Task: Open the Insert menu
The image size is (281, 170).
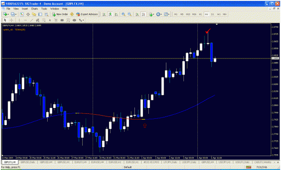Action: click(25, 9)
